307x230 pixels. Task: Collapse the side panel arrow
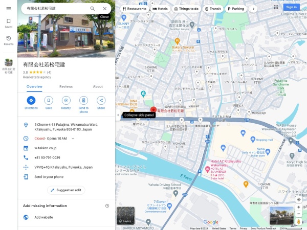(x=118, y=115)
